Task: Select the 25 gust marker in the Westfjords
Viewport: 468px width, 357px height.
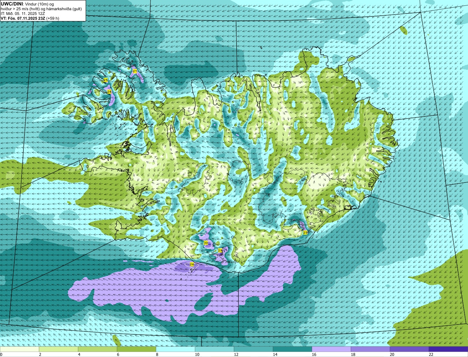Action: tap(105, 80)
